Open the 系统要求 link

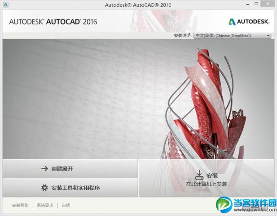(45, 205)
